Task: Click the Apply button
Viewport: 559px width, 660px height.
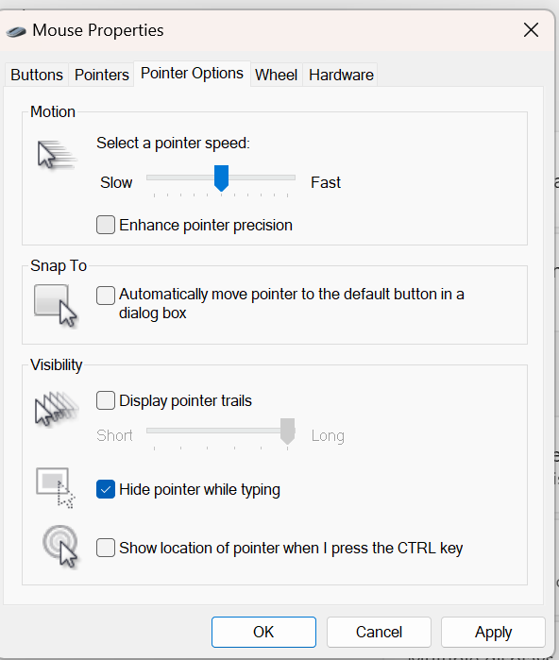Action: (493, 632)
